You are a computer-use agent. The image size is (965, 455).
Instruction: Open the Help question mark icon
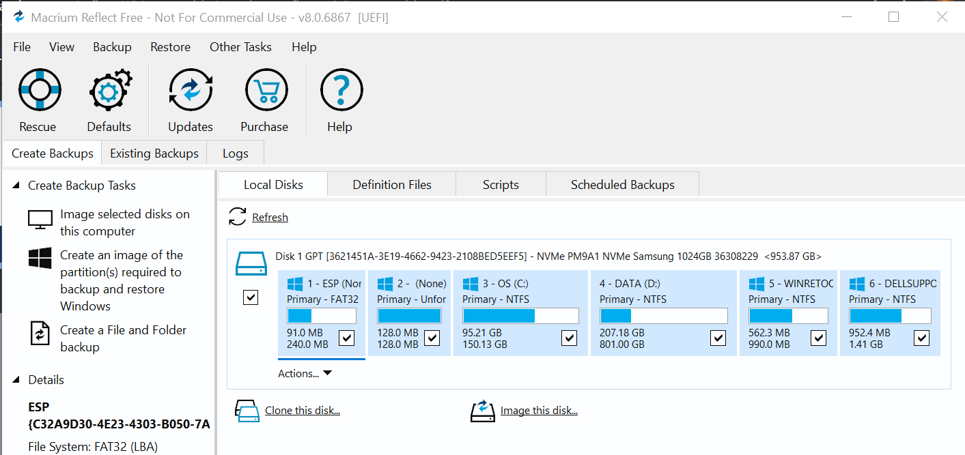click(341, 89)
